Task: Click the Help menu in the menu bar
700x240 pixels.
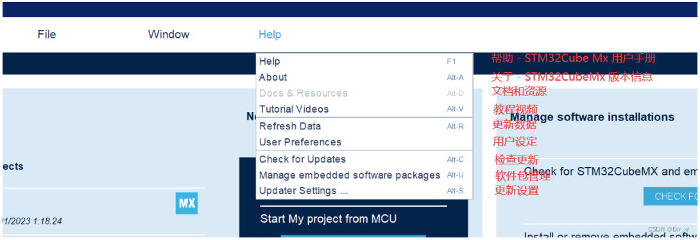Action: coord(269,35)
